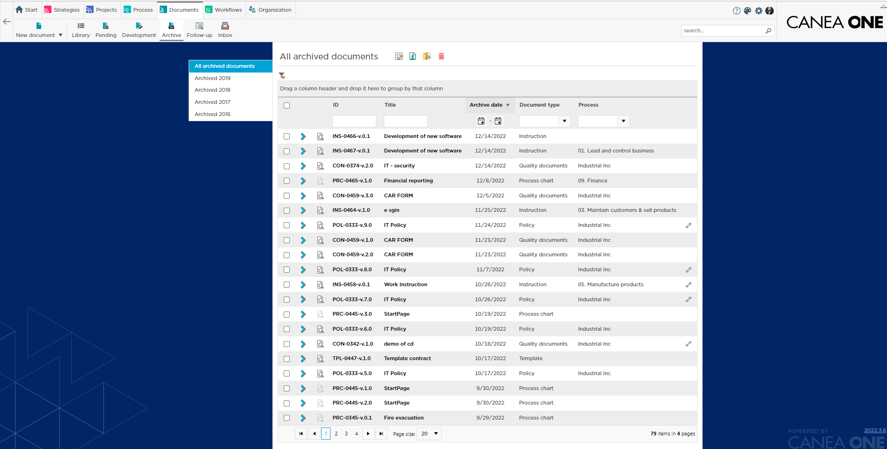887x449 pixels.
Task: Click the export to file download icon
Action: tap(412, 56)
